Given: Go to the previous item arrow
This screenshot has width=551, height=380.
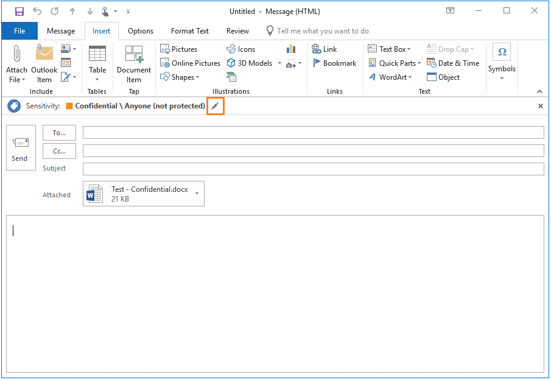Looking at the screenshot, I should point(72,11).
